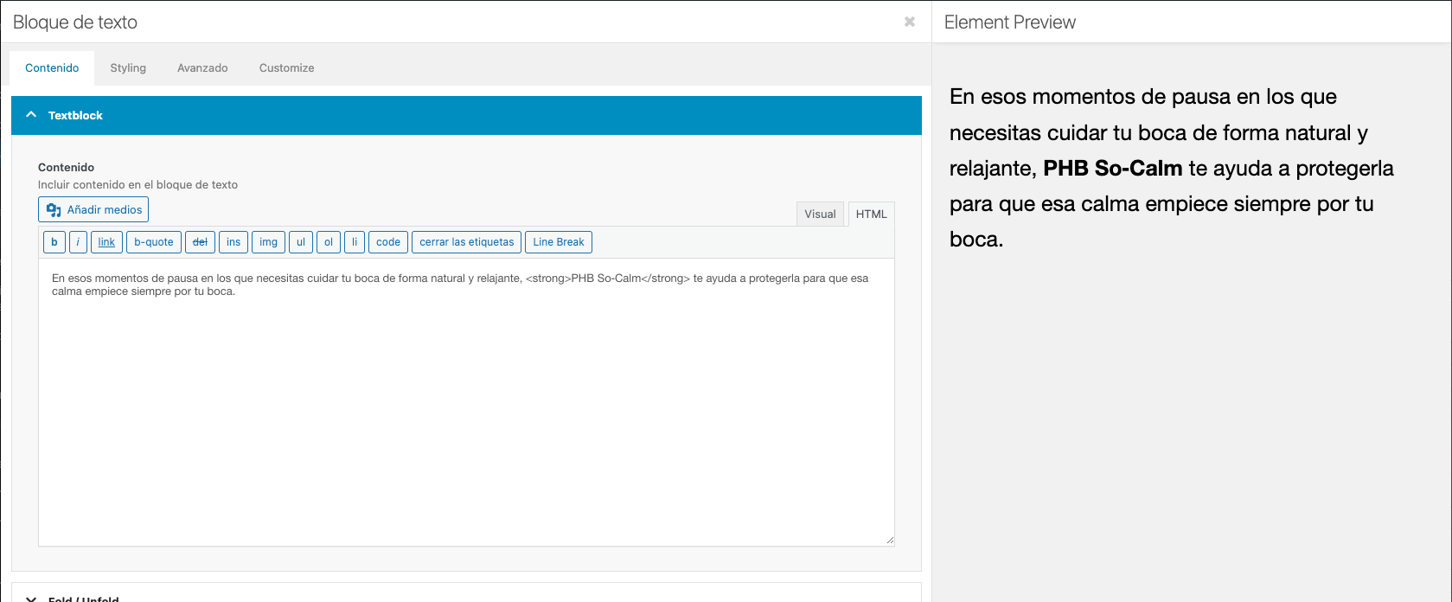Insert a Line Break
Viewport: 1452px width, 602px height.
pyautogui.click(x=559, y=242)
